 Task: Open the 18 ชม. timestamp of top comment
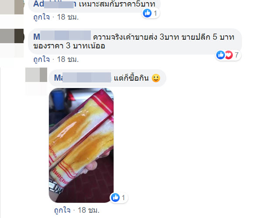tap(68, 17)
